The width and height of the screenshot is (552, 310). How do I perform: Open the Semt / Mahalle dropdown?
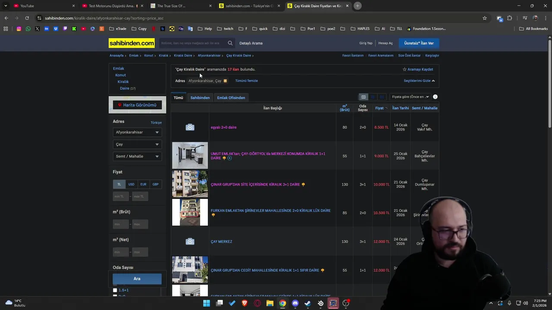(137, 156)
